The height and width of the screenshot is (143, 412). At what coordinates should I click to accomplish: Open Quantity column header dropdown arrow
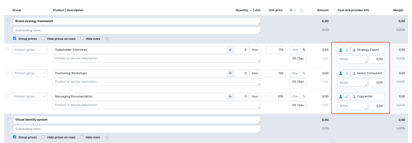coord(250,10)
